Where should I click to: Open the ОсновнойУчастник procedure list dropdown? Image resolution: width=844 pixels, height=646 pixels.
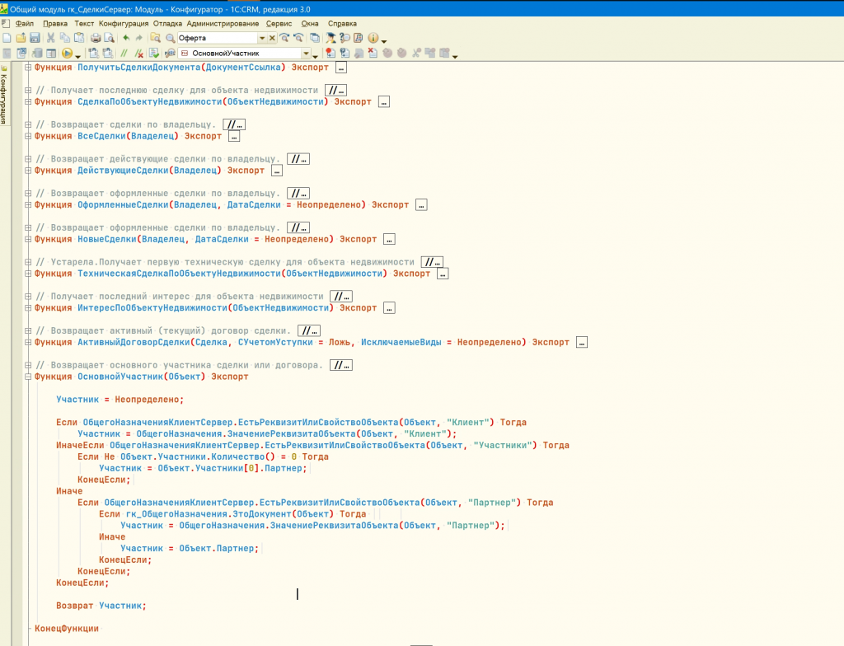tap(307, 53)
